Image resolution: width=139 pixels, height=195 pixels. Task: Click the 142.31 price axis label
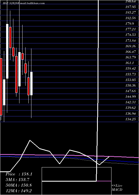[x=131, y=102]
